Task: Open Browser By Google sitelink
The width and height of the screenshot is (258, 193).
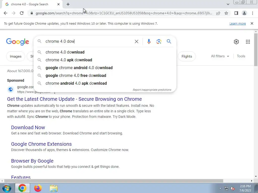Action: click(32, 161)
